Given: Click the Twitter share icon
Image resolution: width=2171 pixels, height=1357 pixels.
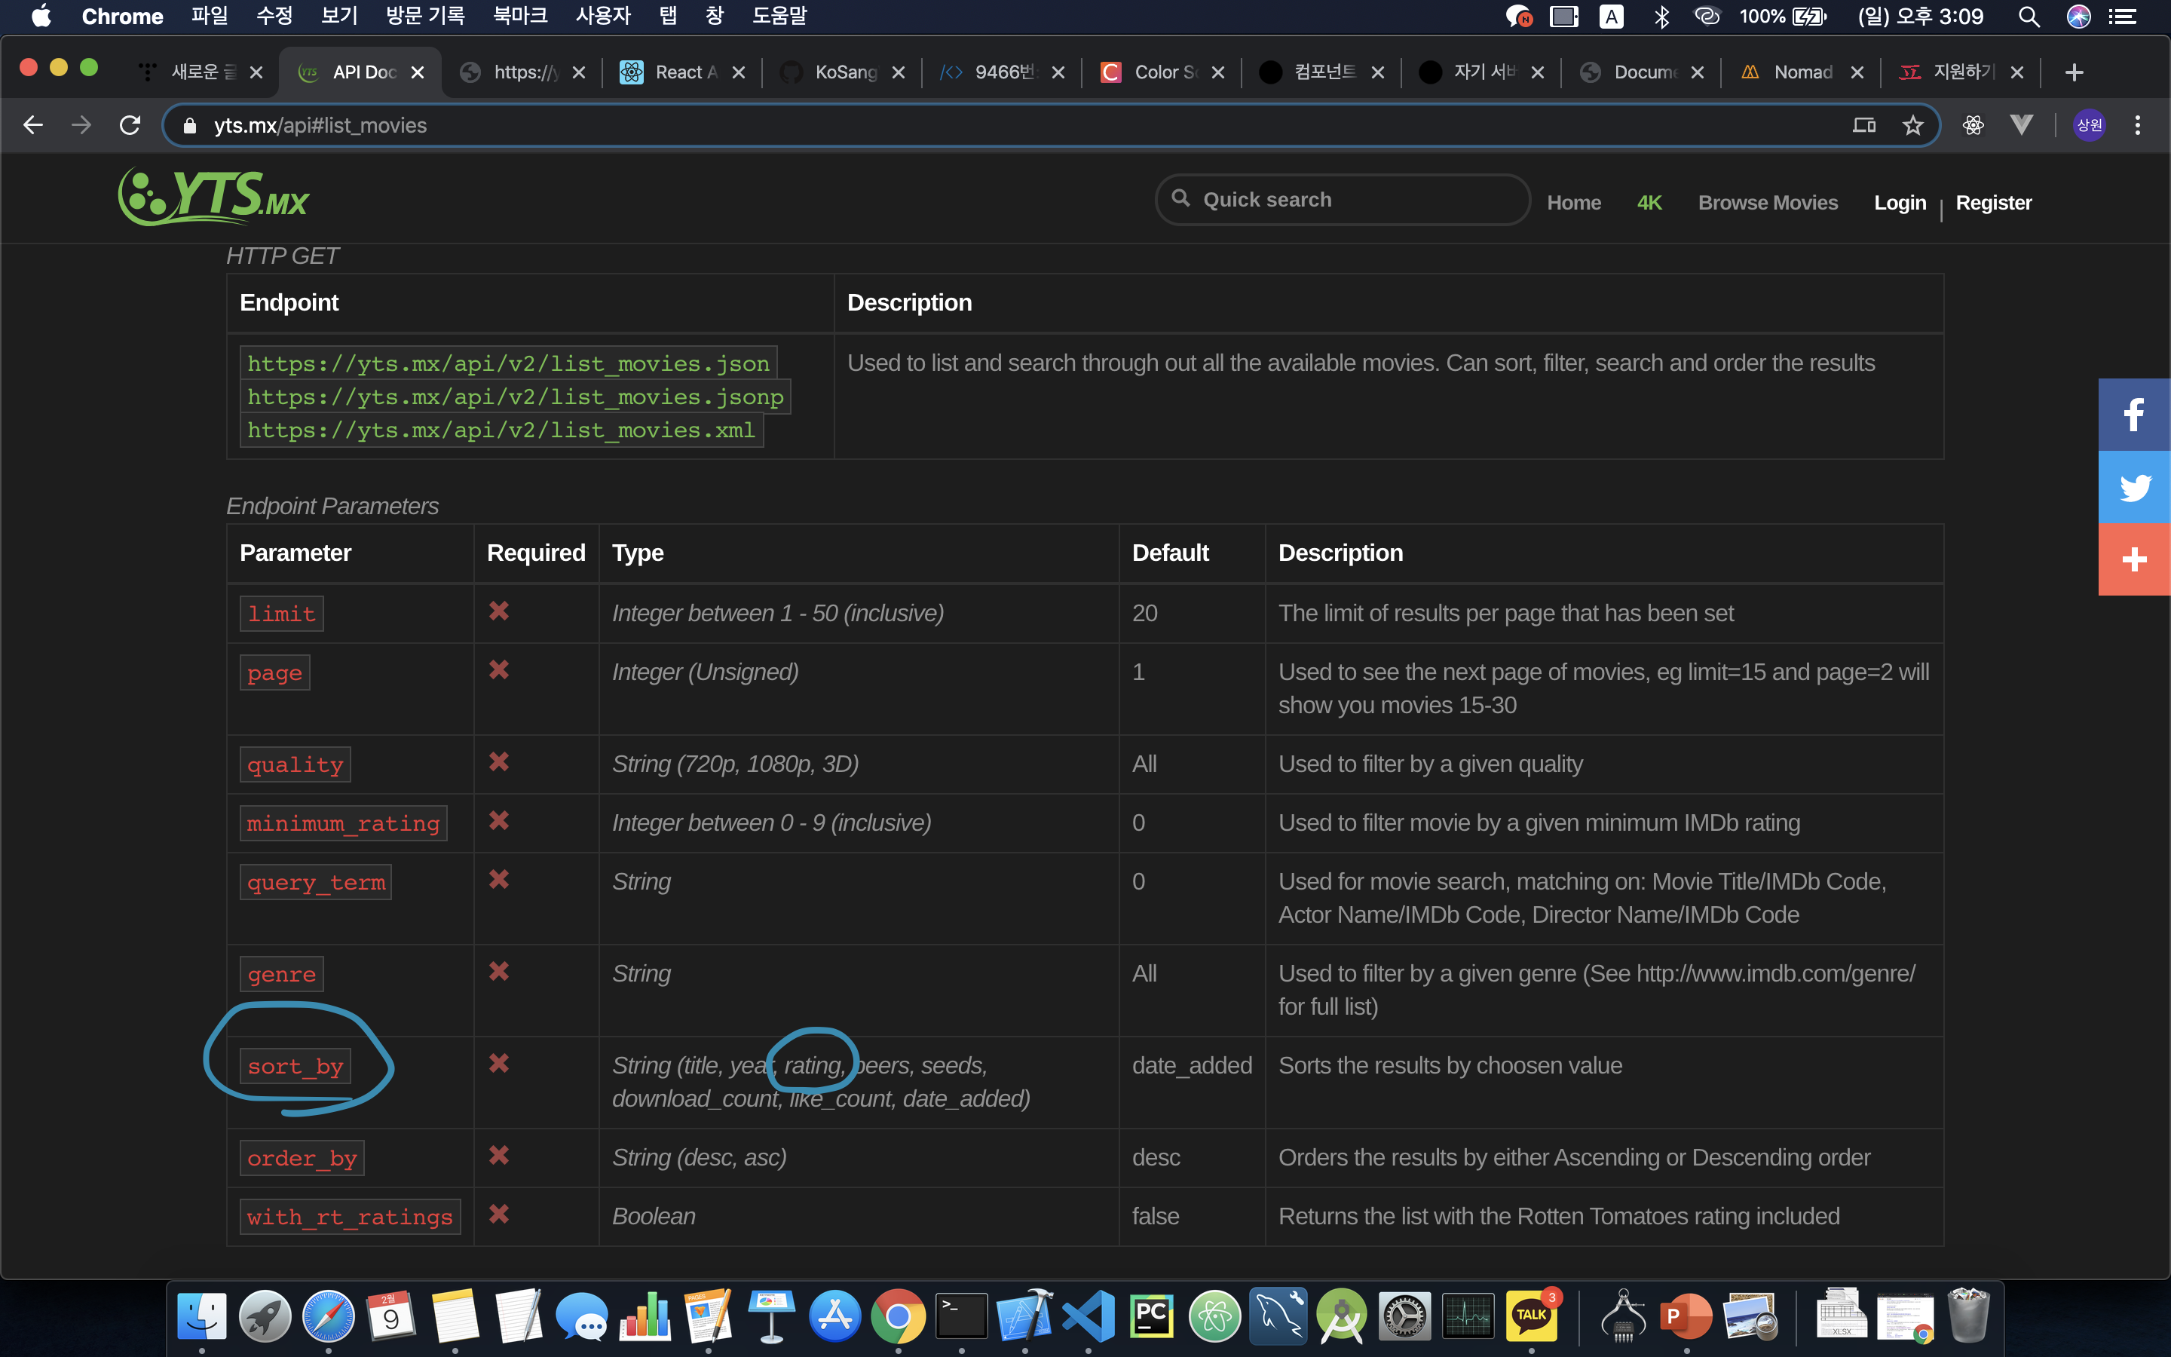Looking at the screenshot, I should click(x=2133, y=487).
